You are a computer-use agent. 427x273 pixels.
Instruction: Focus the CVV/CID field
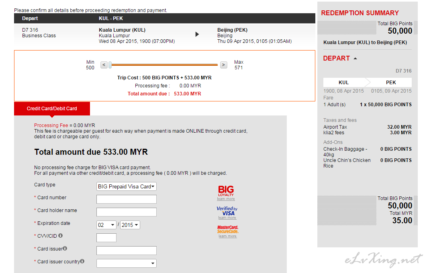[106, 237]
